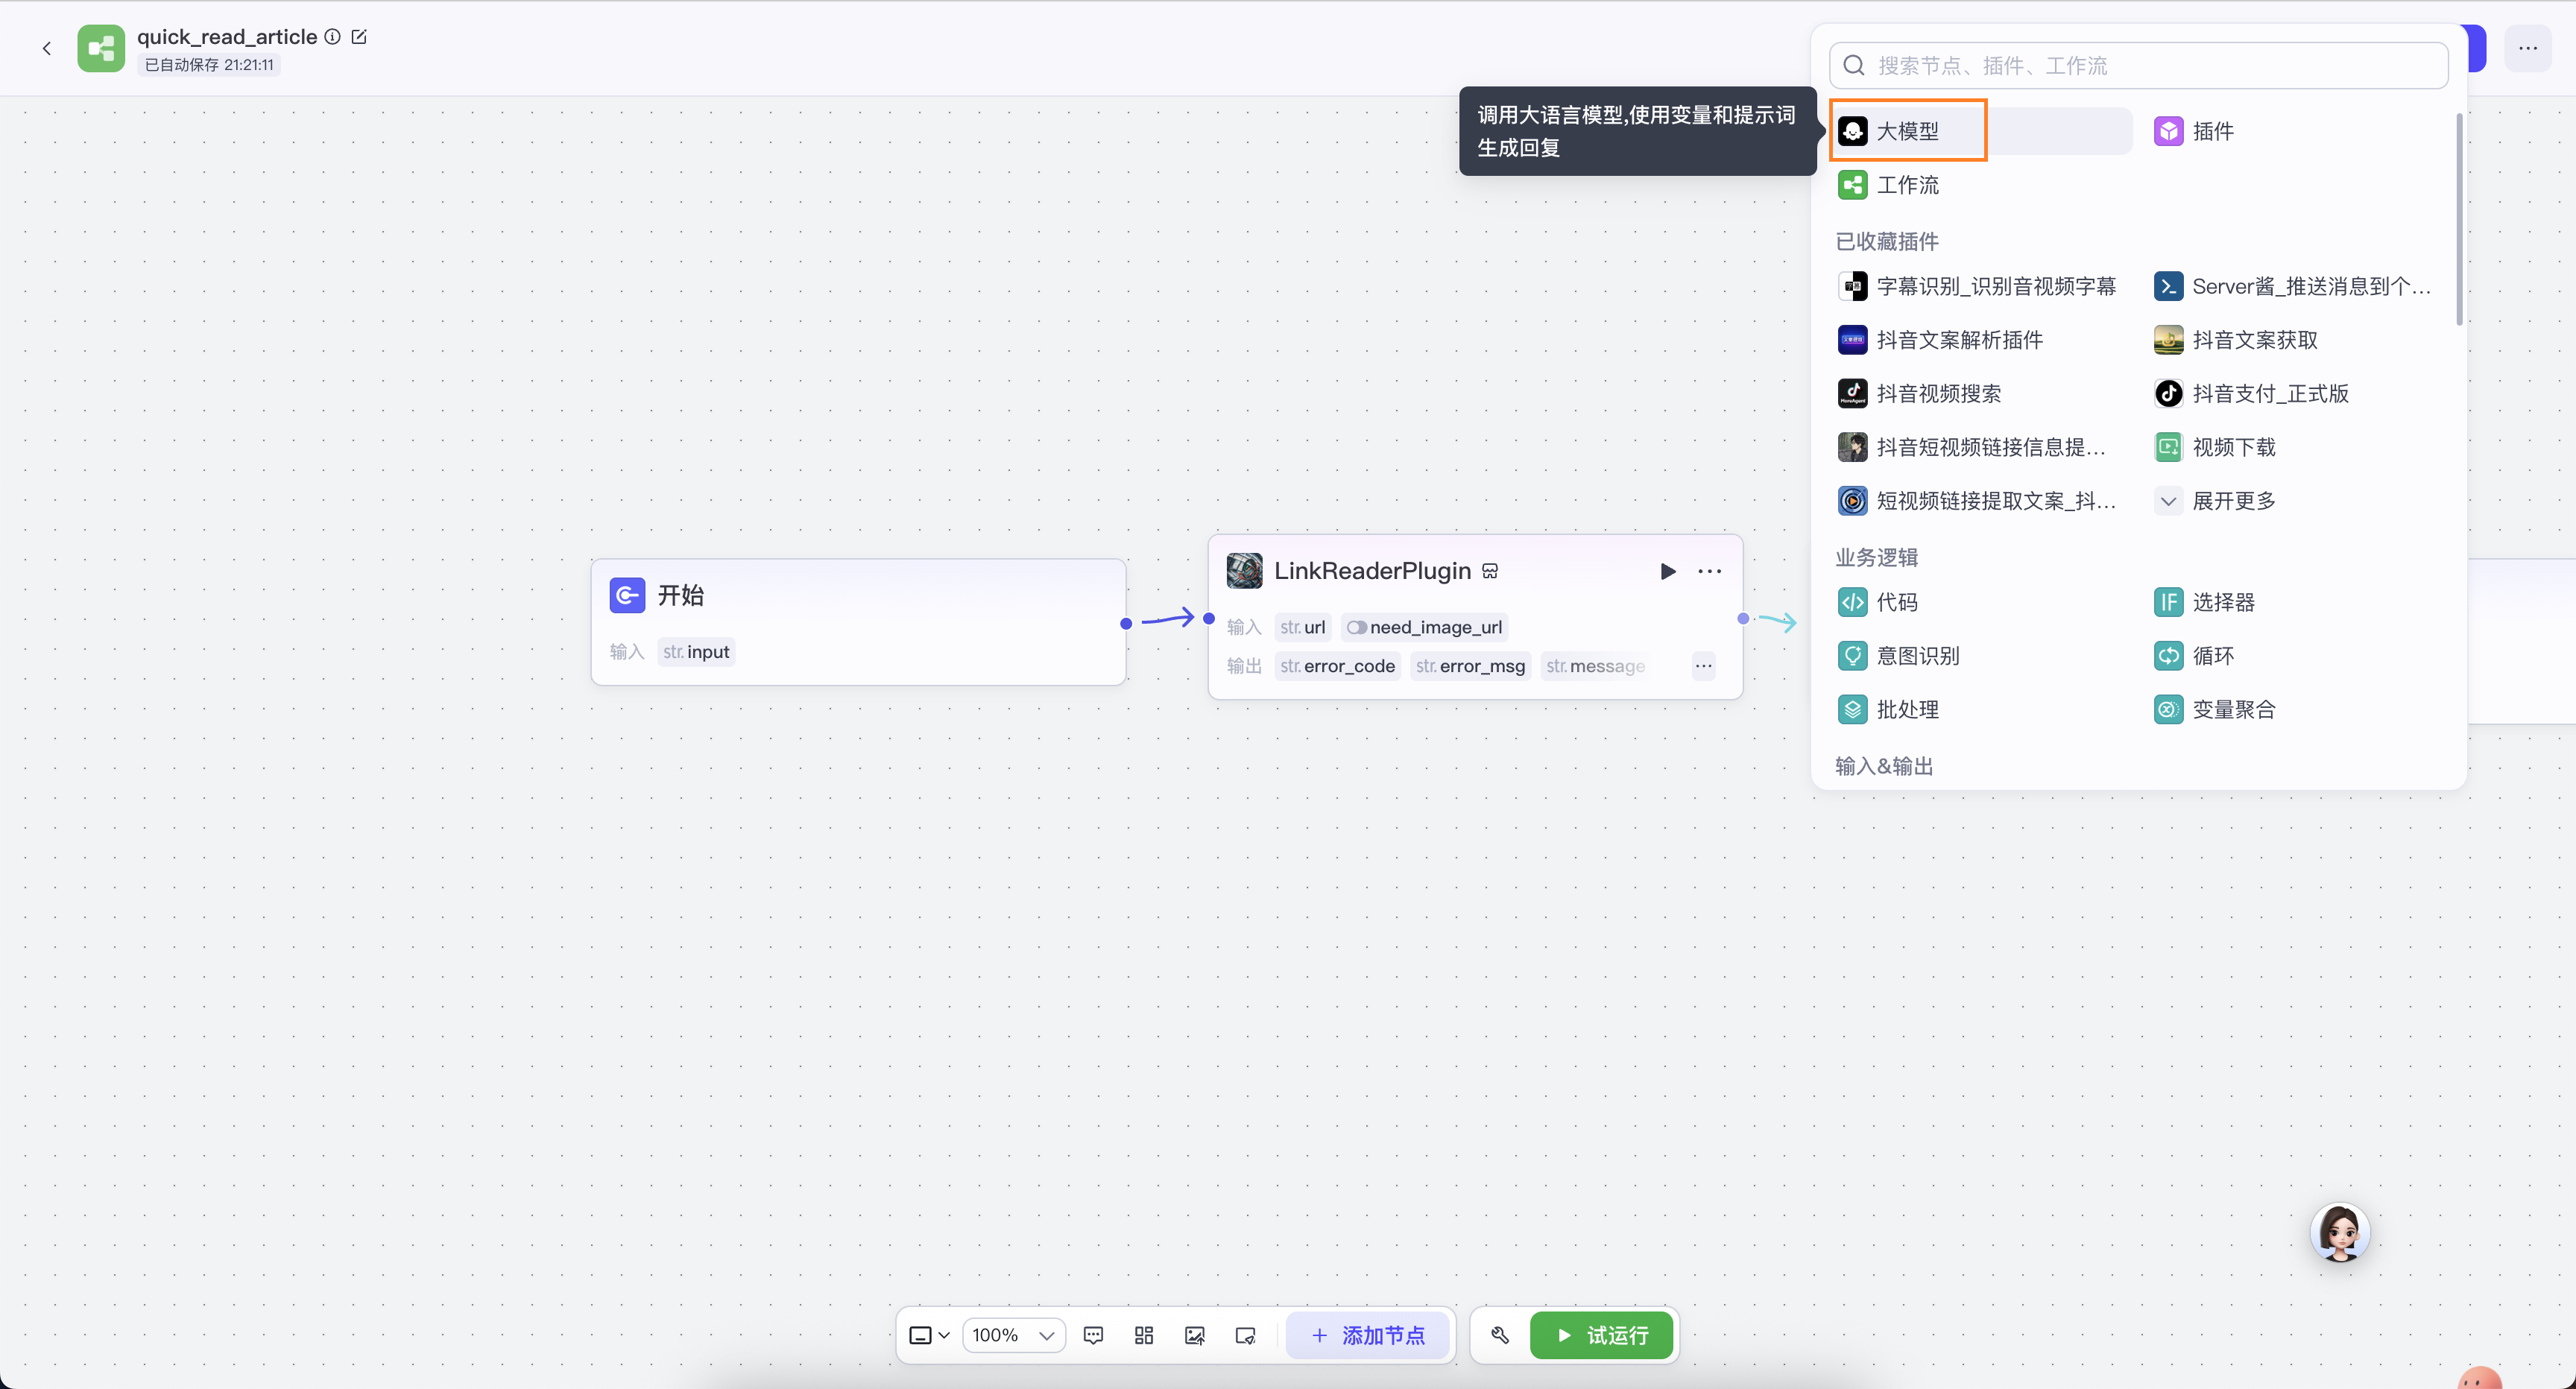Select 选择器 node under 业务逻辑

pyautogui.click(x=2222, y=602)
